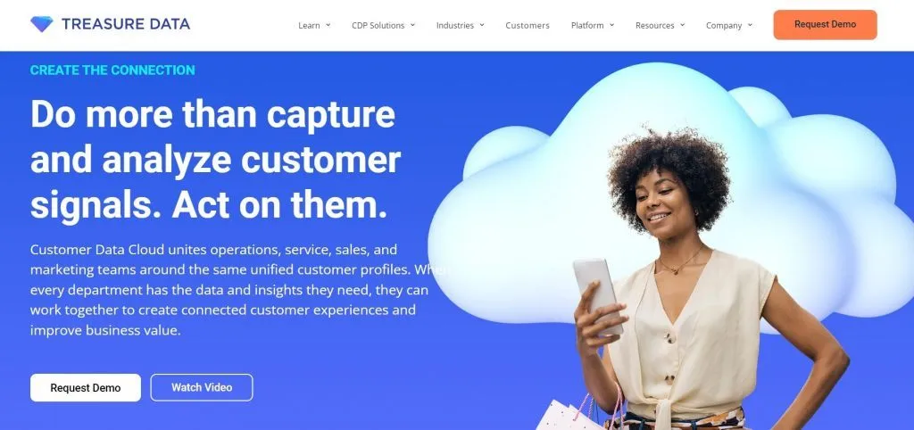Open the Platform dropdown chevron

(x=612, y=25)
